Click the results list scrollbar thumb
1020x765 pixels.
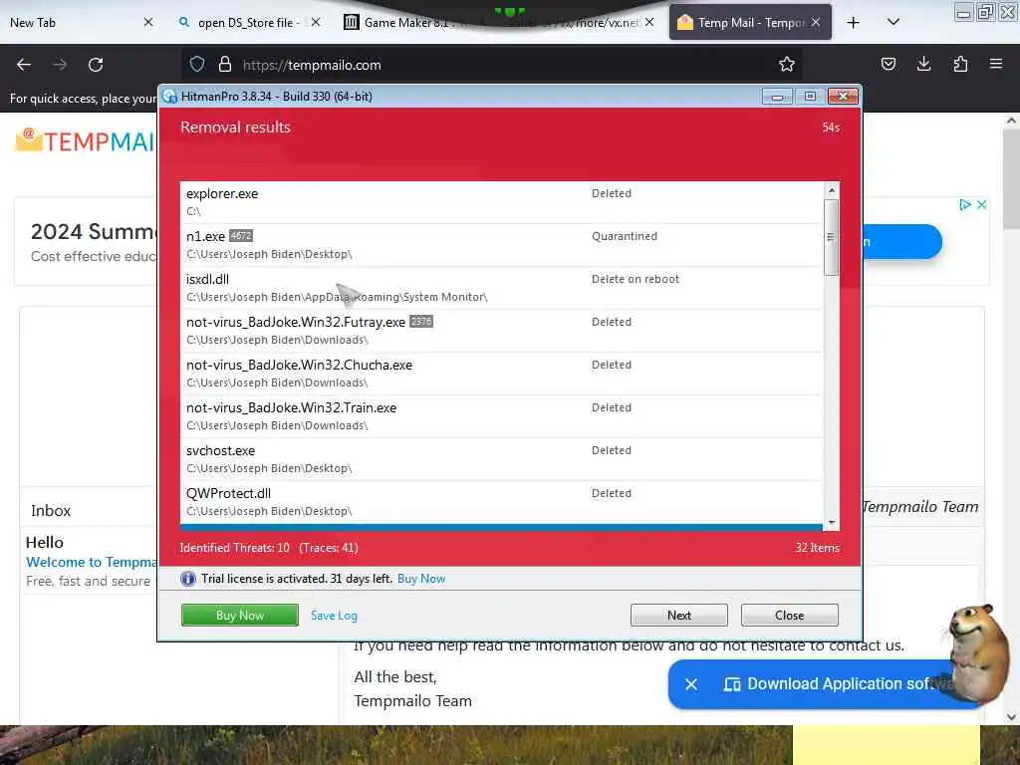click(831, 237)
